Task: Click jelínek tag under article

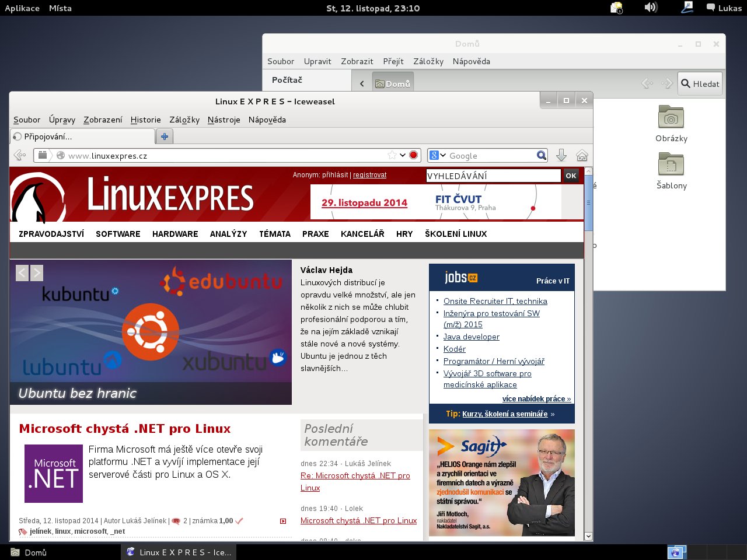Action: 40,531
